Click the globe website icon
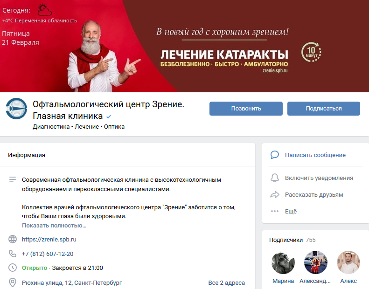This screenshot has height=289, width=369. pyautogui.click(x=13, y=239)
